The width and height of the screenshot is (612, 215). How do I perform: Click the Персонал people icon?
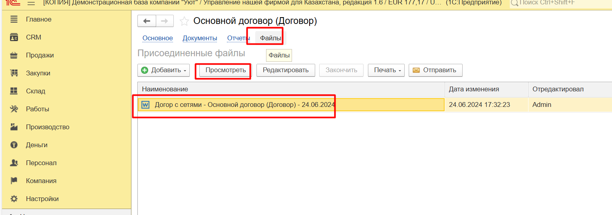click(x=14, y=163)
